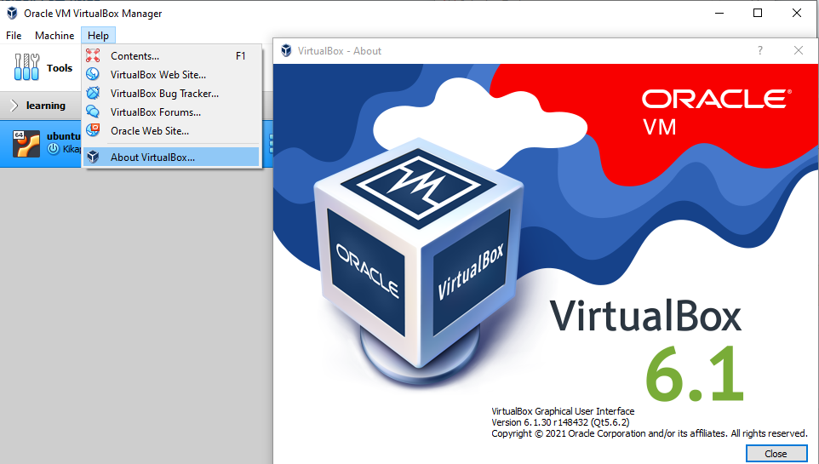Click the About dialog help question mark
The width and height of the screenshot is (819, 464).
click(x=760, y=50)
